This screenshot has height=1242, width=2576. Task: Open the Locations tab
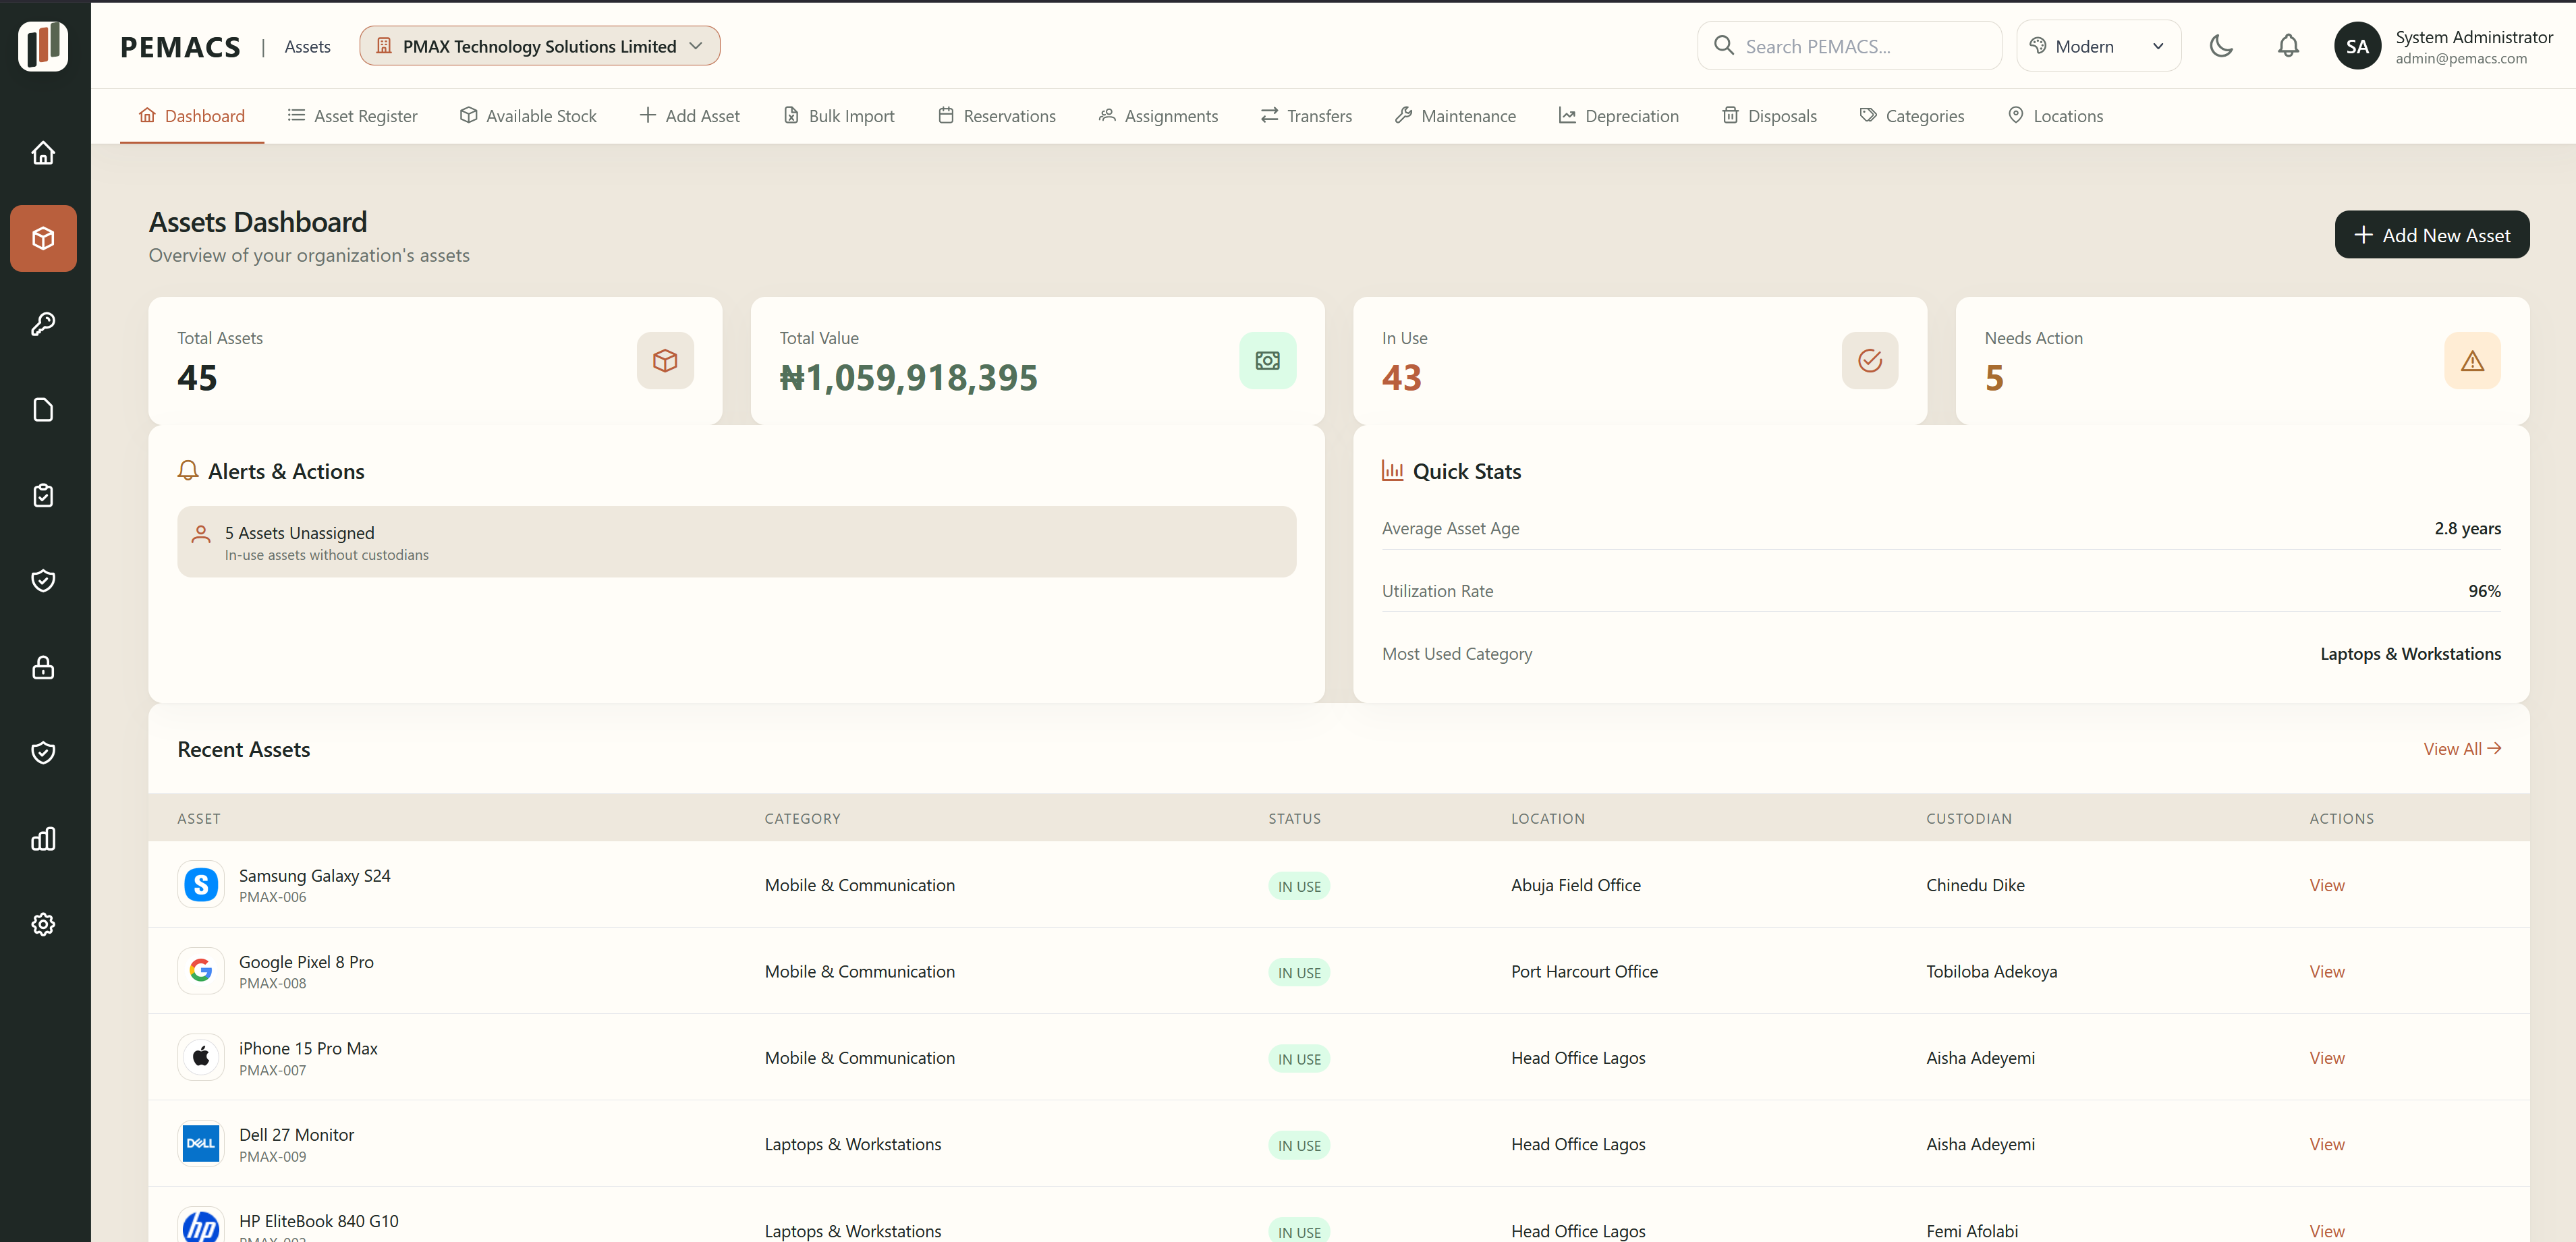point(2056,116)
